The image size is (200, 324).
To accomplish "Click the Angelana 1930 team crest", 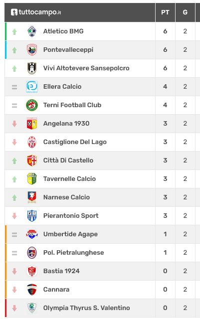I will pos(32,124).
